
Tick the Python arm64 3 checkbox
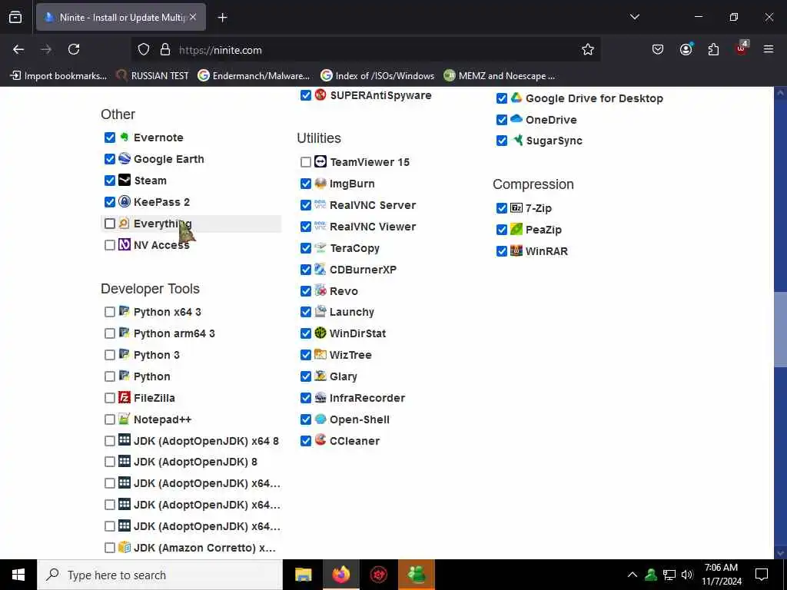pyautogui.click(x=110, y=333)
